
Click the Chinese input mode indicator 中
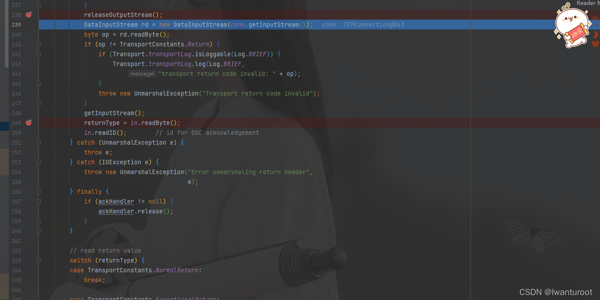tap(596, 19)
